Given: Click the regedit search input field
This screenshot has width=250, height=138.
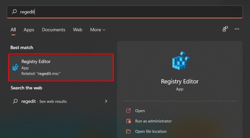Looking at the screenshot, I should (x=125, y=12).
